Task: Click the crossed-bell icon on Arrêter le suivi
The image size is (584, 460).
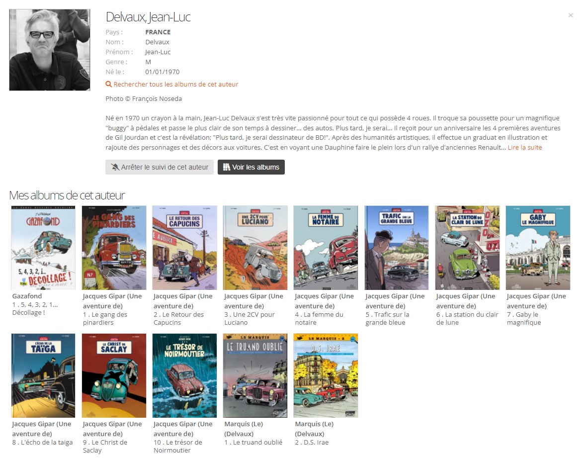Action: point(115,167)
